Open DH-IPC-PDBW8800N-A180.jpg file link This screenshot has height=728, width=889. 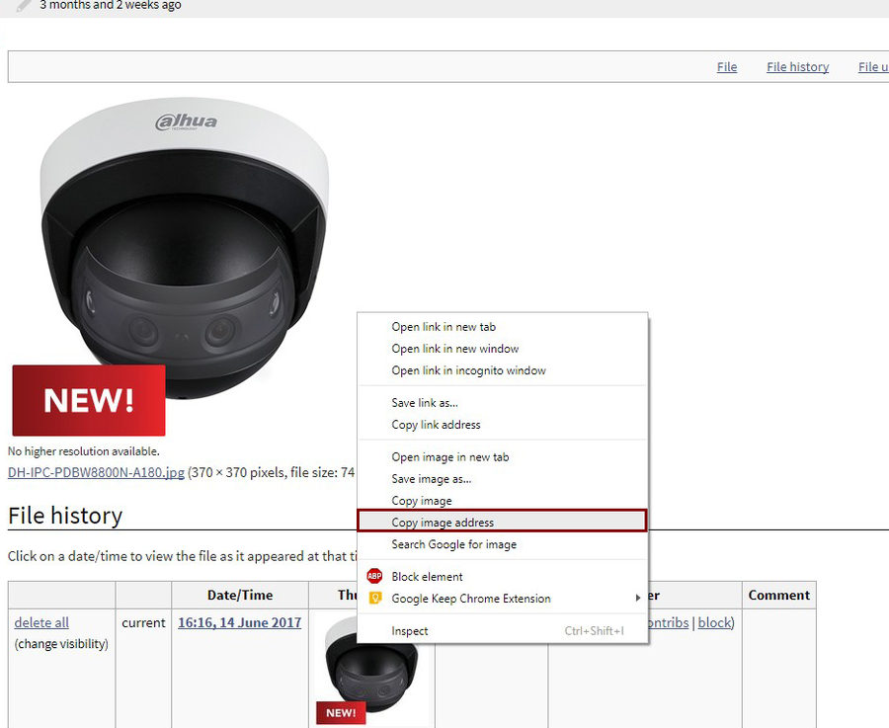tap(96, 472)
